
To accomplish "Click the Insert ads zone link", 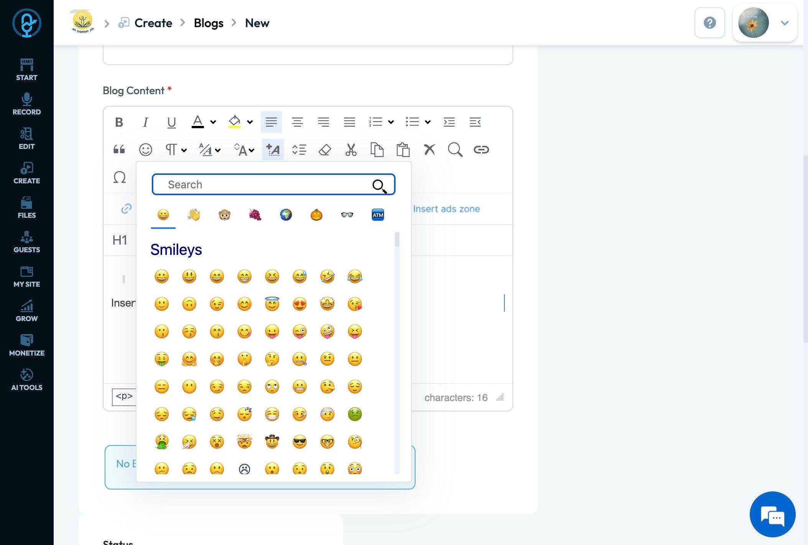I will (x=446, y=209).
